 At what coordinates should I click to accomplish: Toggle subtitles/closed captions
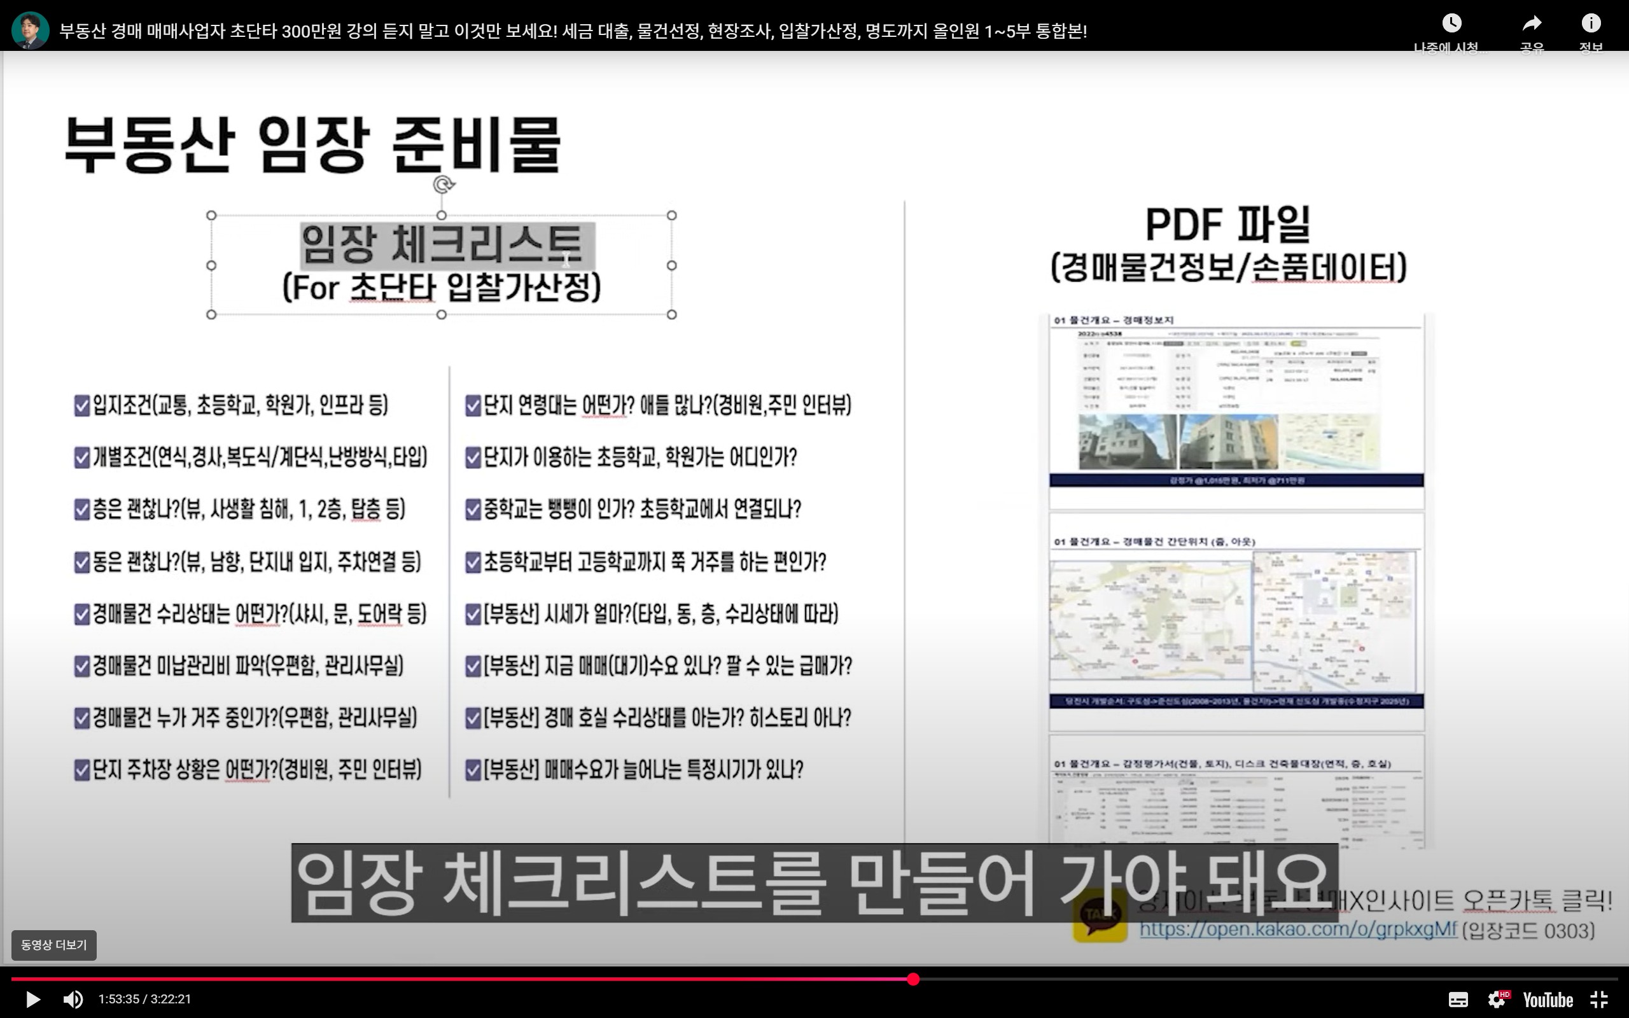click(x=1458, y=999)
